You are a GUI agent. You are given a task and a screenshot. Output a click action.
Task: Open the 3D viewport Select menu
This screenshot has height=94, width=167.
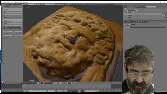10,83
